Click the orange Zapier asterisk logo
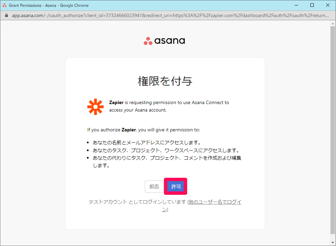Image resolution: width=336 pixels, height=246 pixels. click(x=95, y=106)
